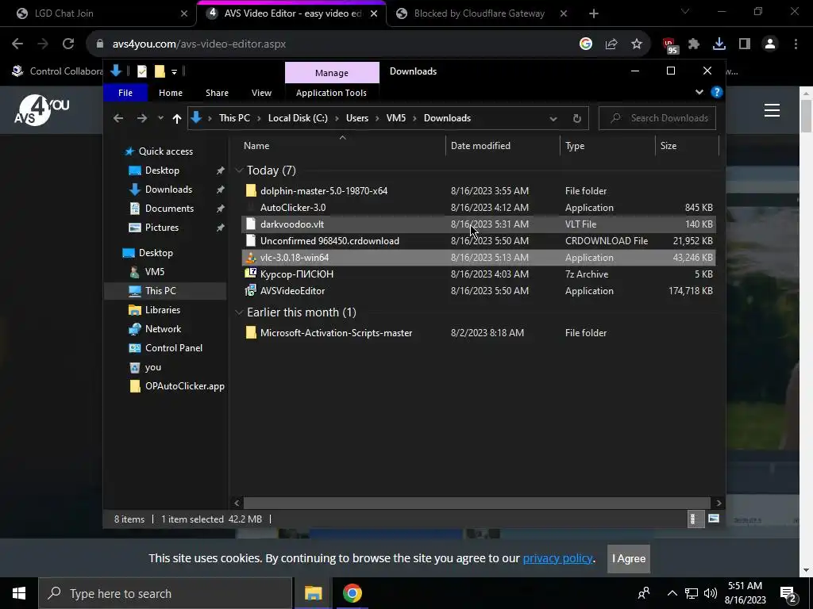Open the Windows Start menu
Viewport: 813px width, 609px height.
point(19,593)
